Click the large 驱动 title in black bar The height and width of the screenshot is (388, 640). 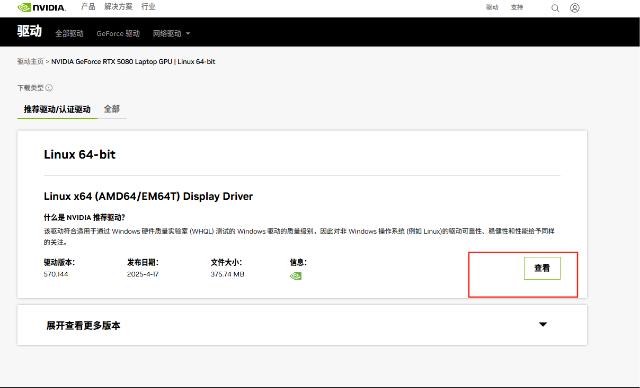[30, 31]
